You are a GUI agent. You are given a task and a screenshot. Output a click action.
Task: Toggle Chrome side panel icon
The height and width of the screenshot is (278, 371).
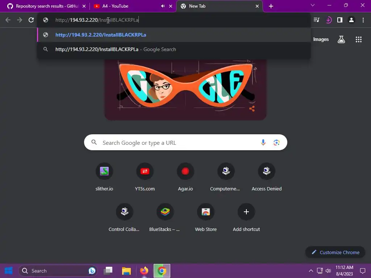340,20
